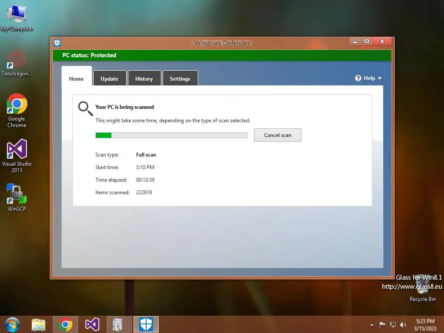Click the Windows Defender shield icon in title bar

[x=57, y=43]
